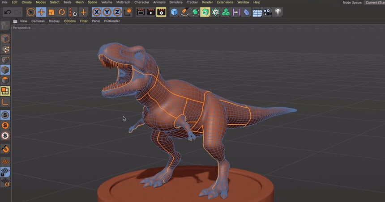Viewport: 385px width, 202px height.
Task: Open the Cube primitive object menu
Action: point(174,12)
